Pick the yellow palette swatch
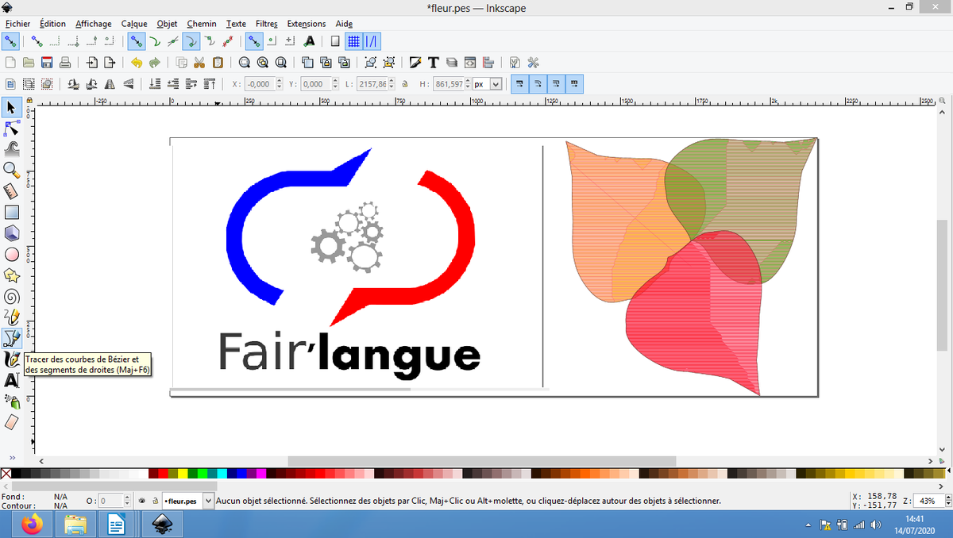 [183, 474]
